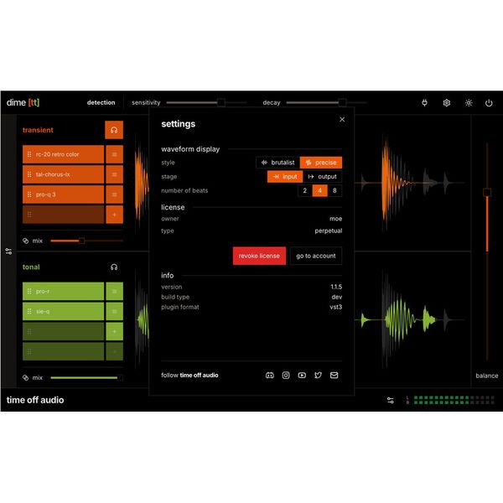Image resolution: width=503 pixels, height=503 pixels.
Task: Select the detection tab
Action: coord(101,103)
